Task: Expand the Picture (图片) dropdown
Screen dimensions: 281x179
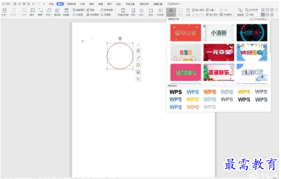Action: (33, 12)
